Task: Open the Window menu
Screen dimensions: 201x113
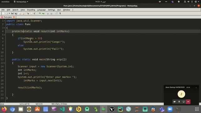Action: 66,10
